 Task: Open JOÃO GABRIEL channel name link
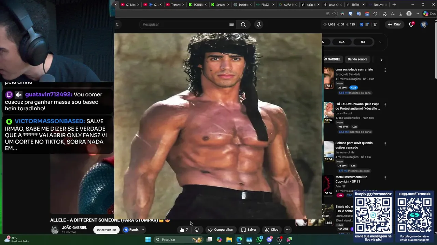[74, 228]
